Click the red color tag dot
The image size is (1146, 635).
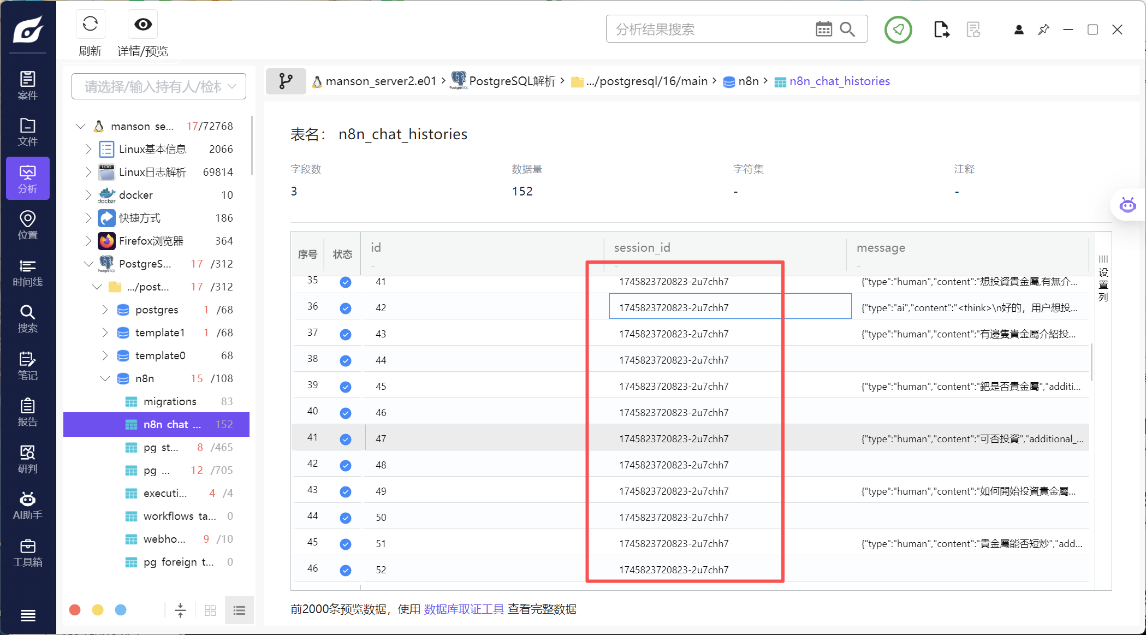(x=75, y=610)
